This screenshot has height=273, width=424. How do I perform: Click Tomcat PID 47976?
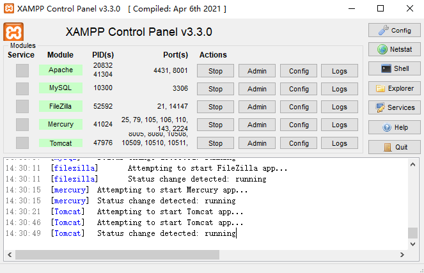[103, 143]
